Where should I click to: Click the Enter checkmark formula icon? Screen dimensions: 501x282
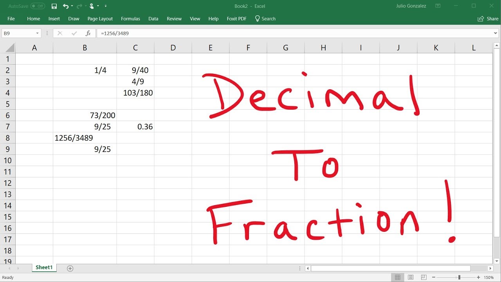click(x=74, y=34)
